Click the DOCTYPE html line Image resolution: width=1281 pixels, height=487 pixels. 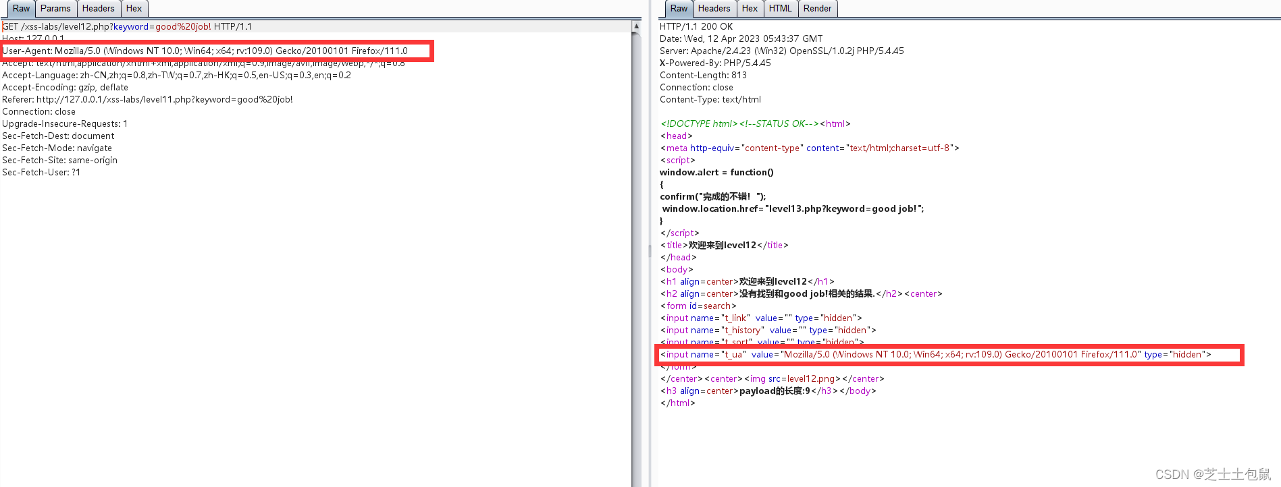[756, 124]
